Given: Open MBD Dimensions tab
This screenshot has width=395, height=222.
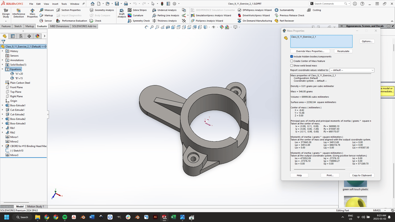Looking at the screenshot, I should pos(59,26).
